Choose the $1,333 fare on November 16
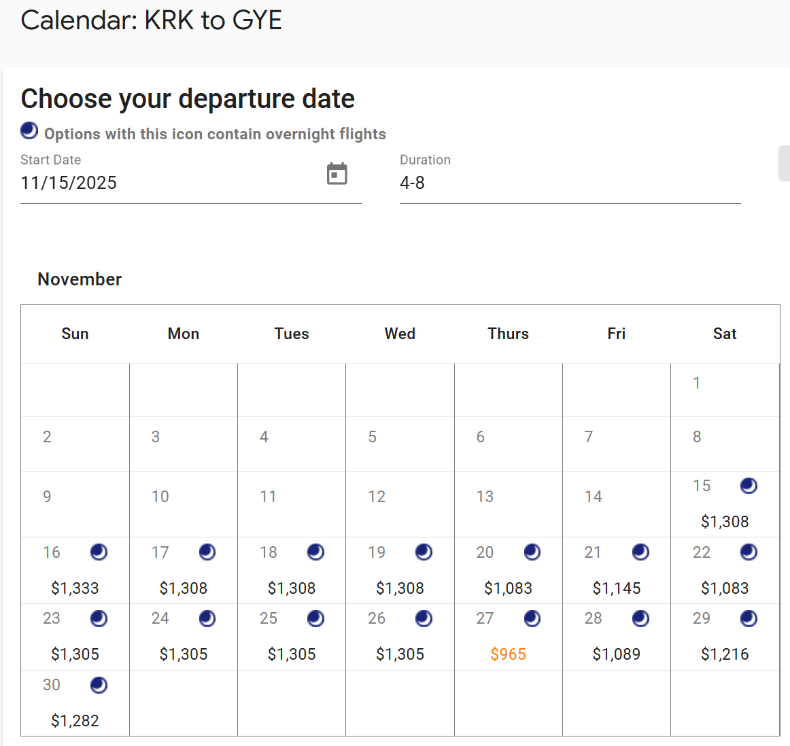790x746 pixels. click(75, 588)
